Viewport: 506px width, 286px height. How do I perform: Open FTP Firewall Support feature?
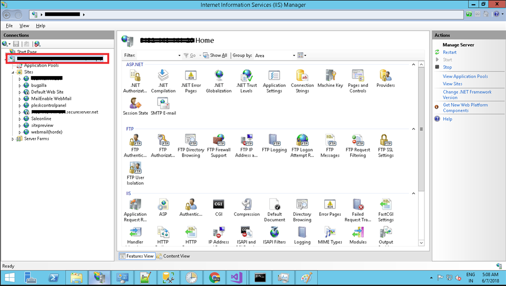pyautogui.click(x=219, y=146)
